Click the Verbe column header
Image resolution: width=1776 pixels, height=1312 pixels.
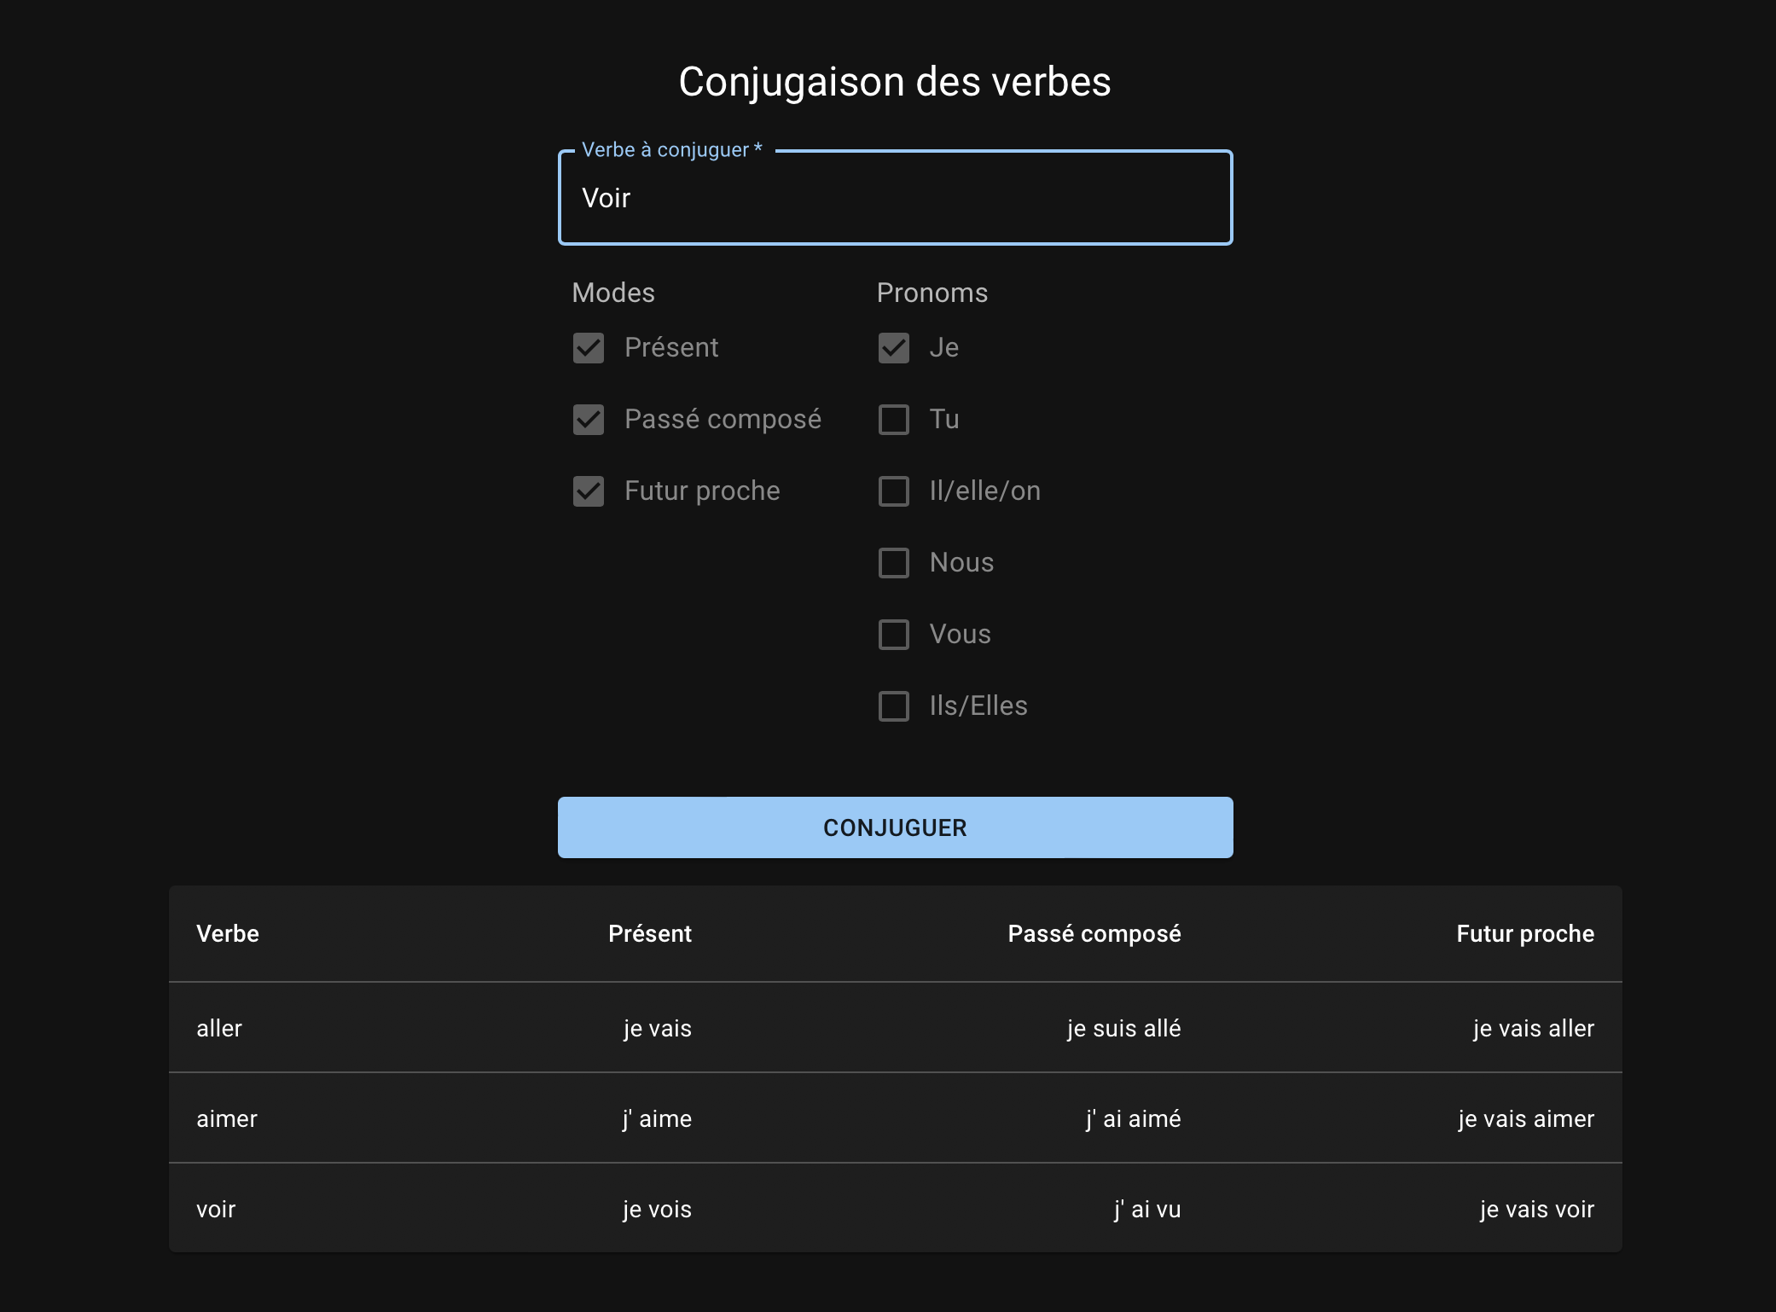[x=227, y=934]
